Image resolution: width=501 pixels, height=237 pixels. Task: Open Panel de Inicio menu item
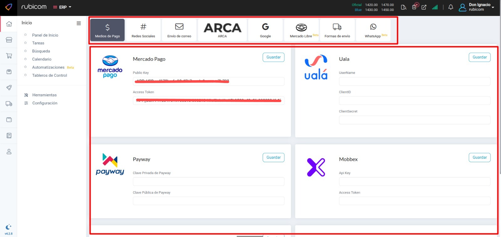(x=45, y=35)
